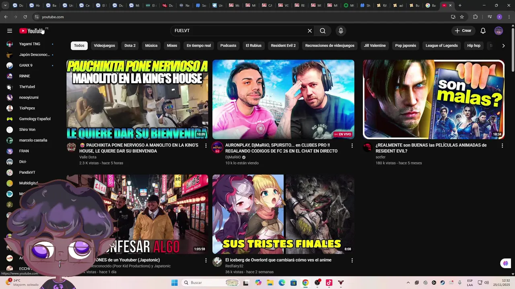Clear the FUELVT search text

[x=310, y=31]
